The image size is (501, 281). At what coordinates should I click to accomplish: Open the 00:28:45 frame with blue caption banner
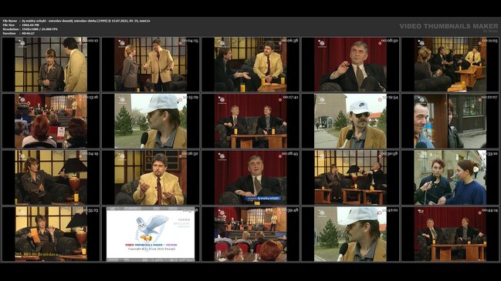tap(250, 178)
